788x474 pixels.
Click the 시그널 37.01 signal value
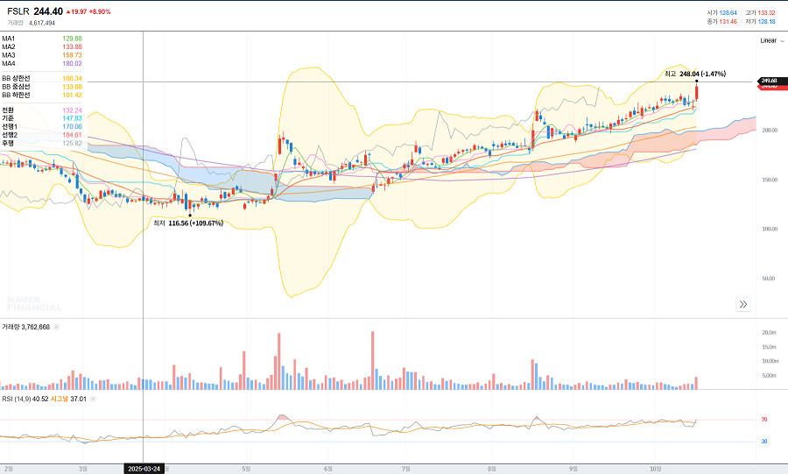[x=68, y=400]
